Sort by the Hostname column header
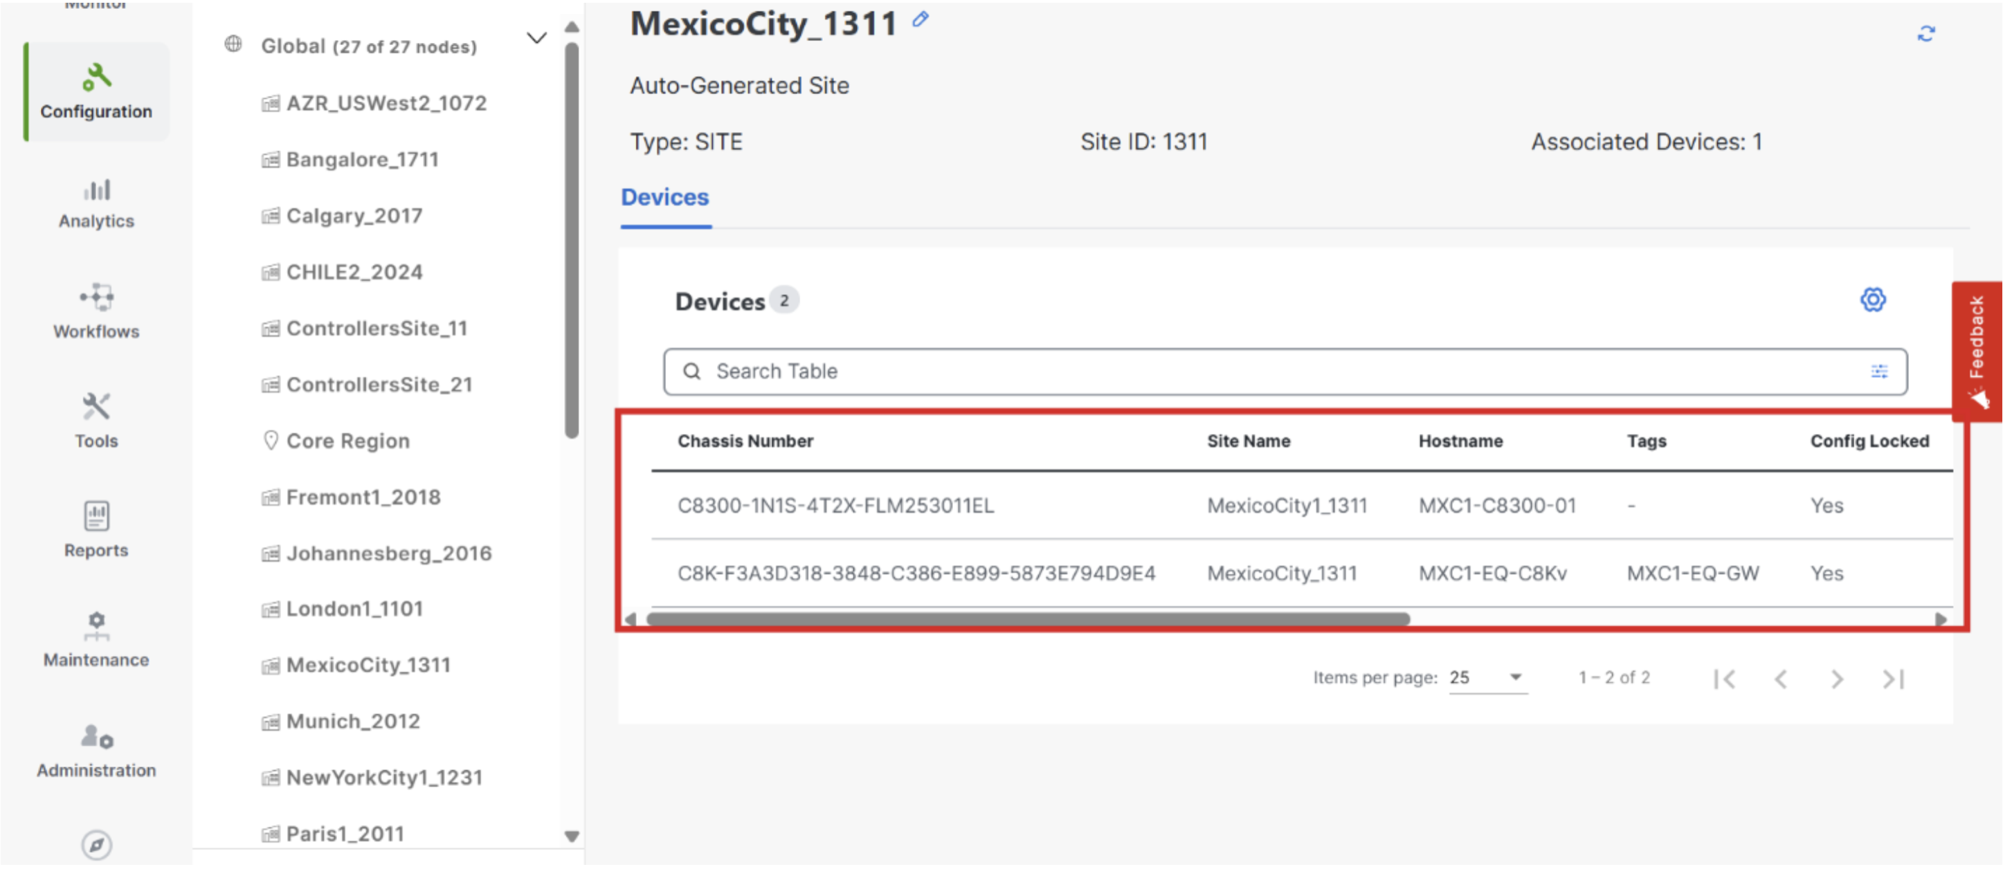This screenshot has height=869, width=2003. 1460,441
